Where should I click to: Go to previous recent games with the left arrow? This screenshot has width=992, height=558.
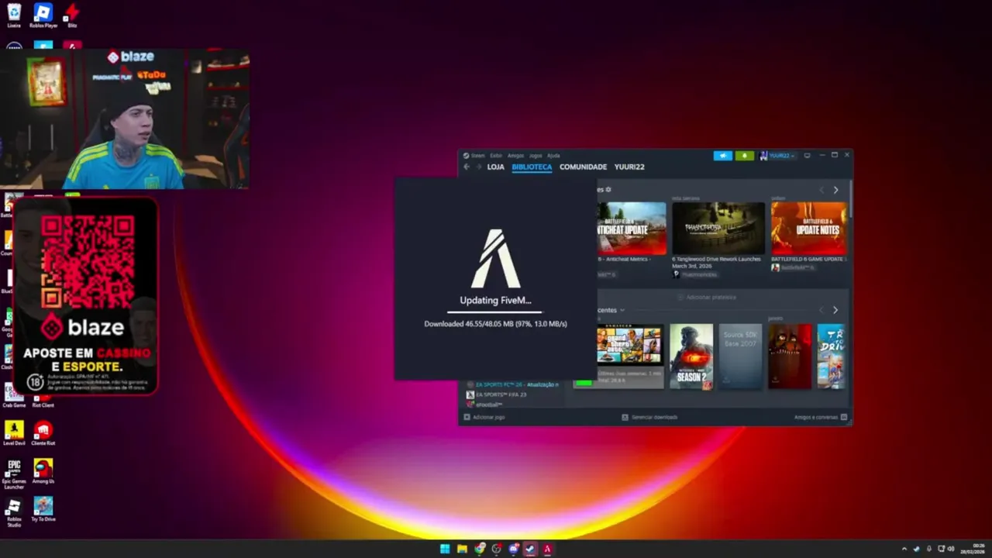[x=821, y=310]
